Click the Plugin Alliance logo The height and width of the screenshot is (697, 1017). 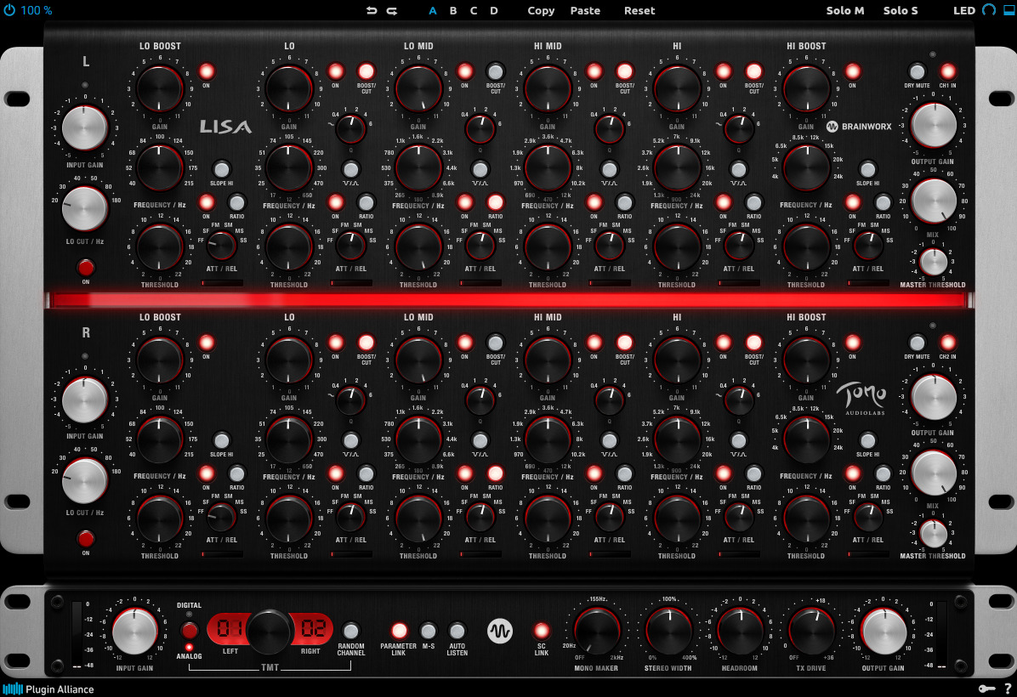point(48,688)
